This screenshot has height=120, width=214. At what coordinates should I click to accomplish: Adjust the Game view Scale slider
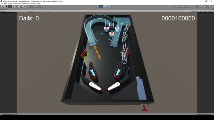[x=41, y=11]
